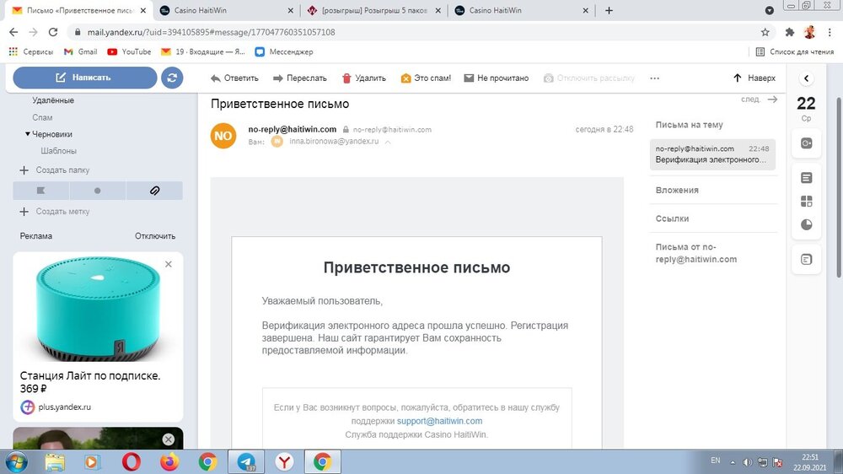
Task: Open related letter Верификация электронного
Action: 712,154
